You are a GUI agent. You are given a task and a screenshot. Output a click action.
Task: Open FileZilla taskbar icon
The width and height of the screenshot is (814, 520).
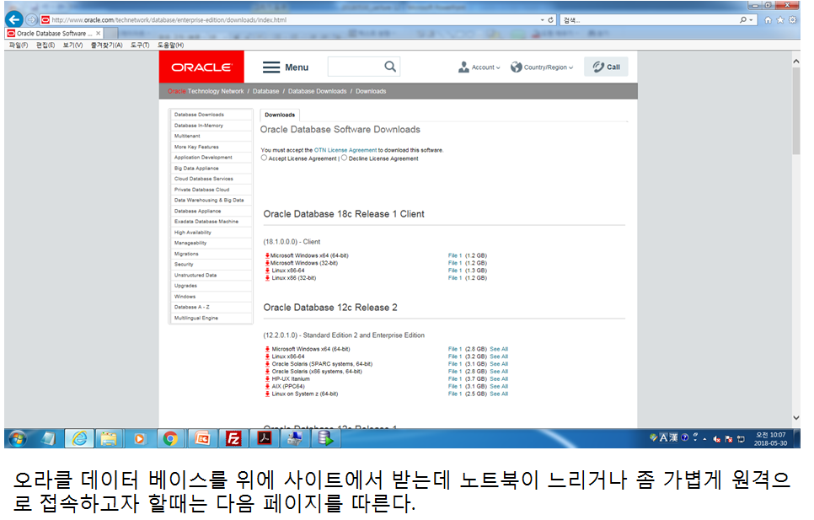(233, 439)
